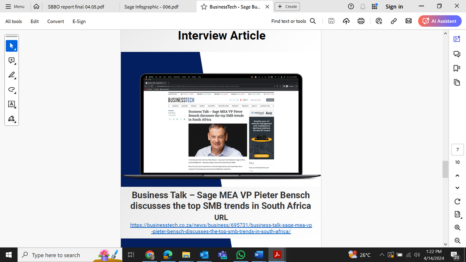Share document with others icon
466x262 pixels.
379,21
